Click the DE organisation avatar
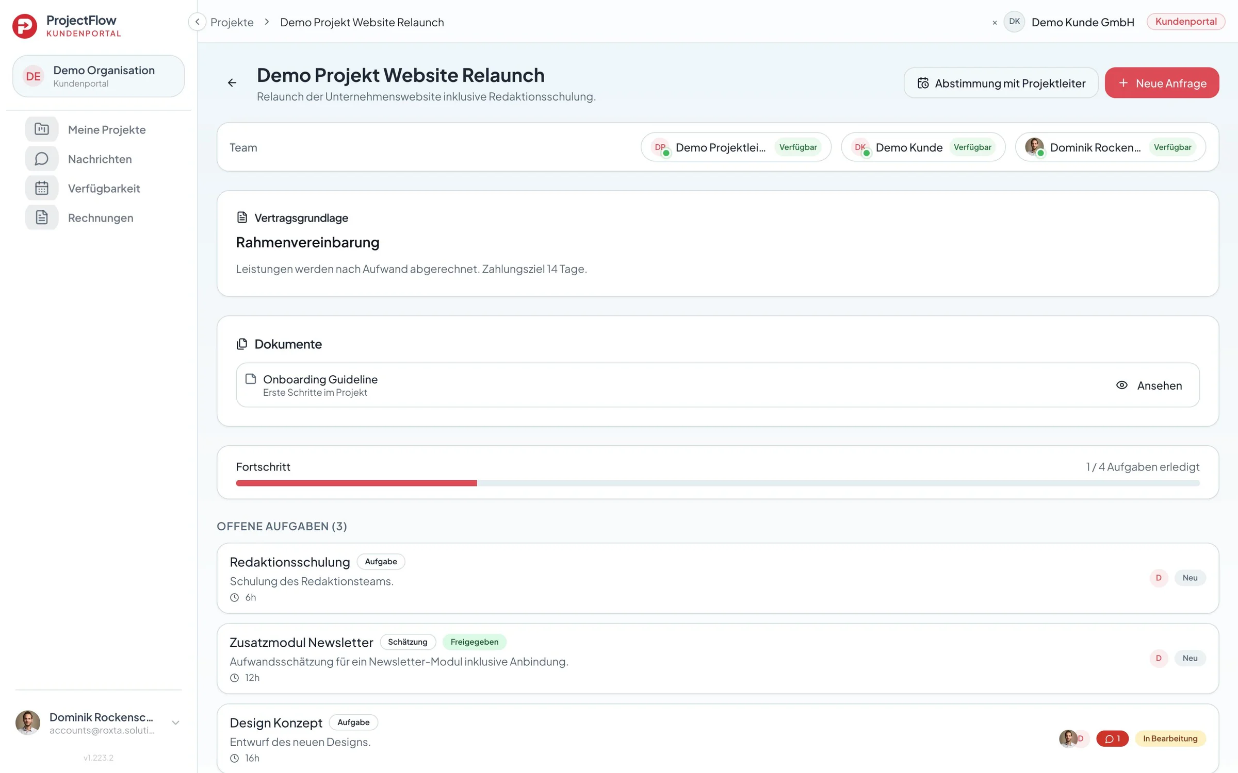Image resolution: width=1238 pixels, height=773 pixels. point(34,76)
